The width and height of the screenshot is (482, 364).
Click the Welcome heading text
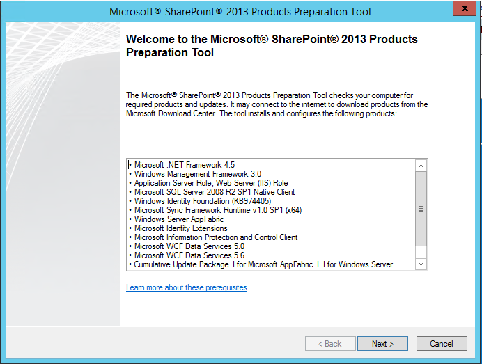[x=272, y=46]
